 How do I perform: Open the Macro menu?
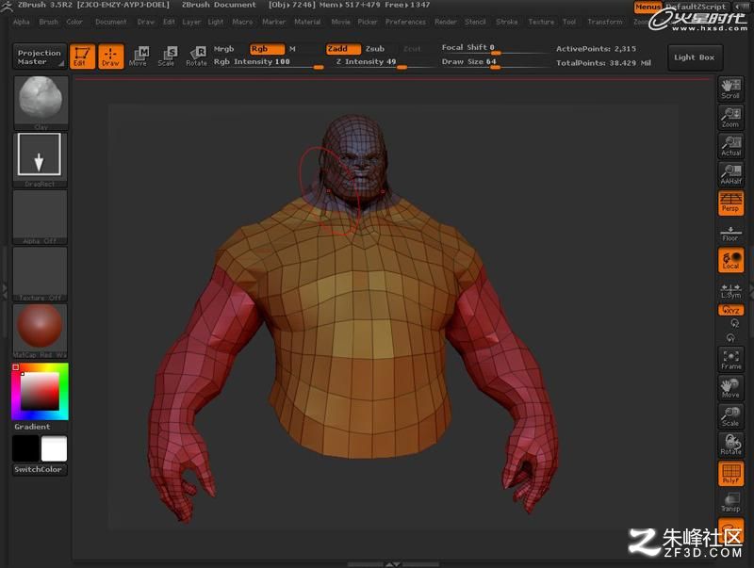pyautogui.click(x=242, y=22)
